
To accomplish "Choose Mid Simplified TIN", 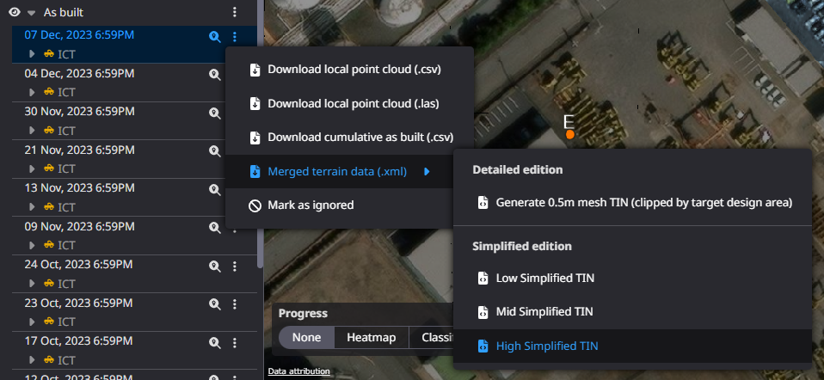I will (x=633, y=312).
